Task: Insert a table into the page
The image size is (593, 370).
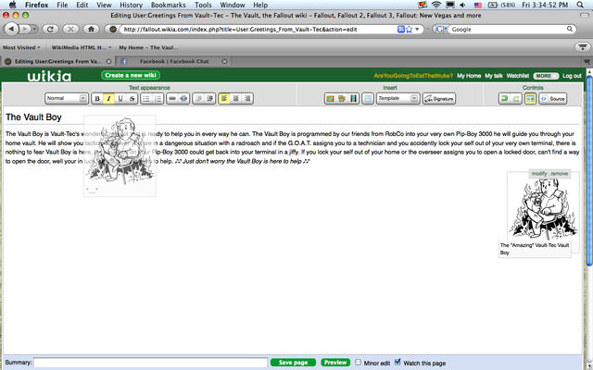Action: 368,99
